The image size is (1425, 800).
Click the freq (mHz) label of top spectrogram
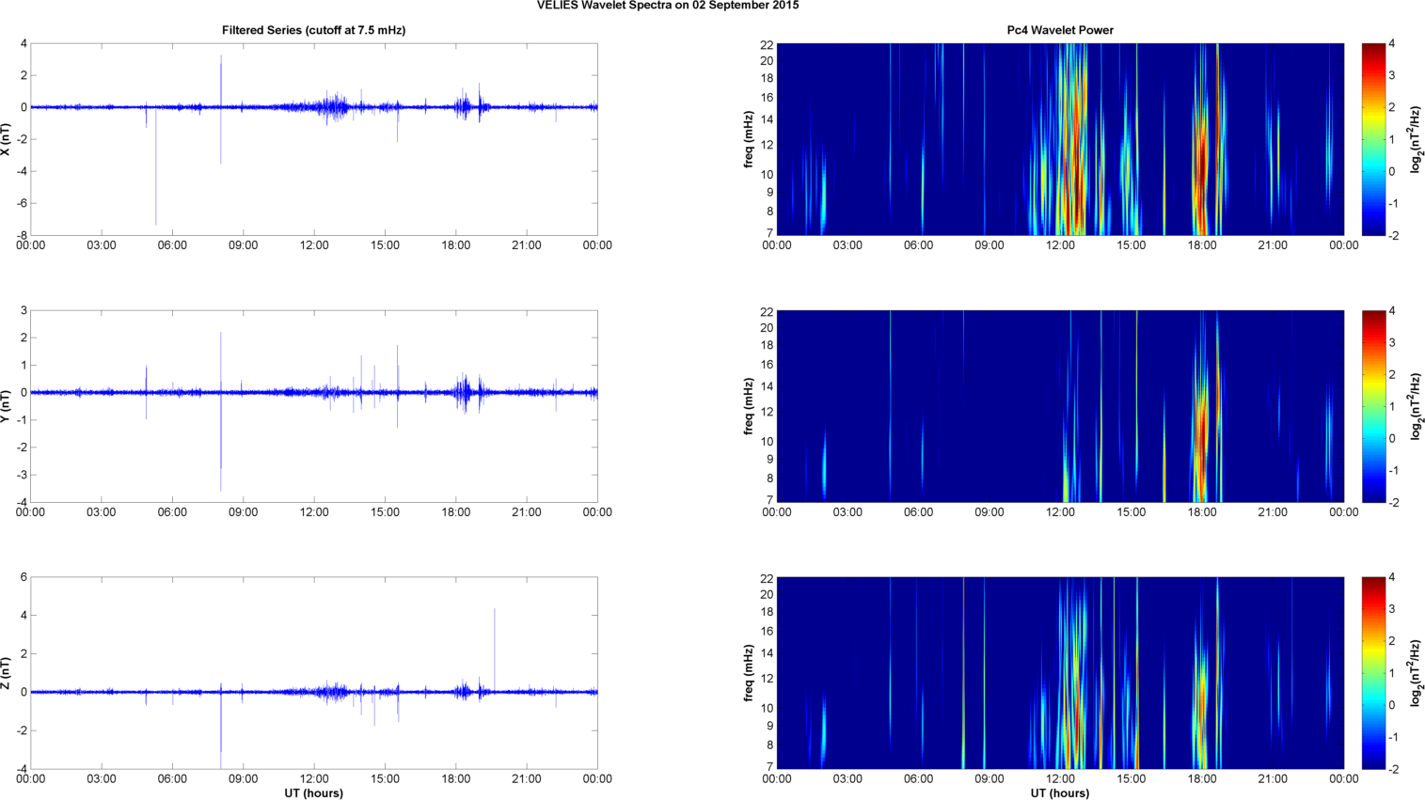749,139
